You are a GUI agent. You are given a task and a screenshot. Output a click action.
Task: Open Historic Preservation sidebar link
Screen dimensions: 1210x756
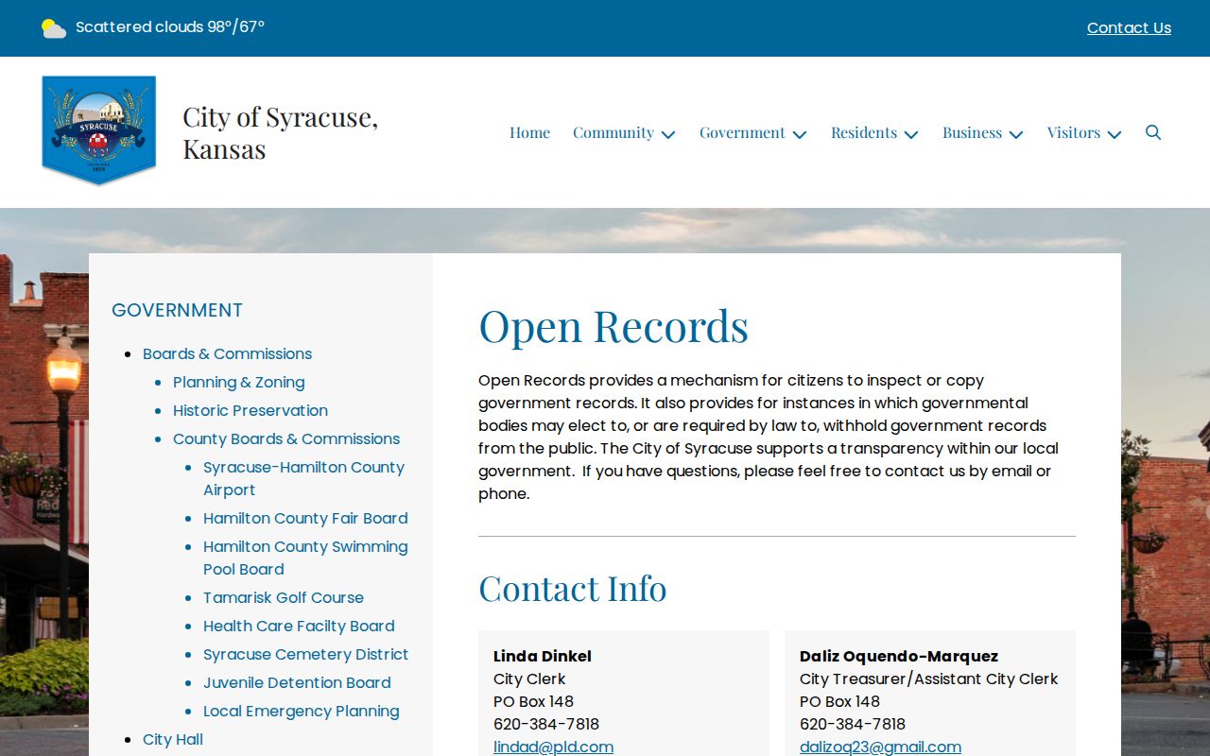point(251,410)
